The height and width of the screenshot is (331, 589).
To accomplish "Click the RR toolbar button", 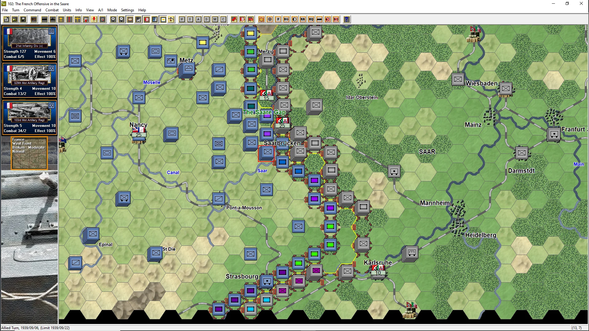I will [x=303, y=19].
